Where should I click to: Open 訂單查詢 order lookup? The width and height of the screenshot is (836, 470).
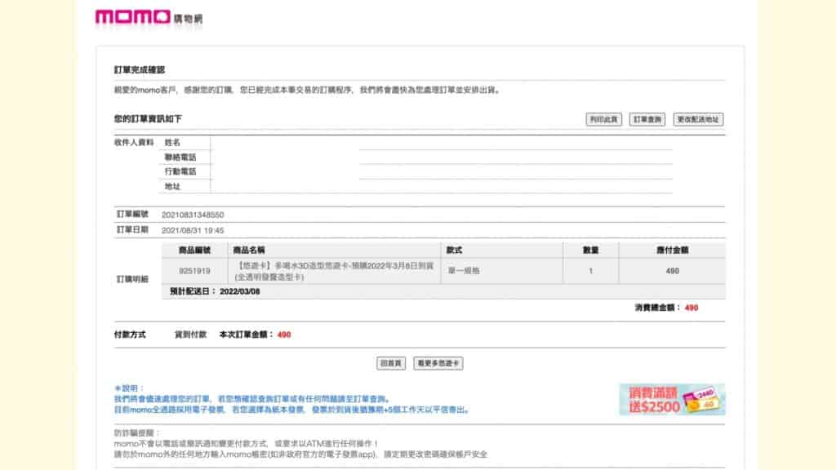[648, 119]
